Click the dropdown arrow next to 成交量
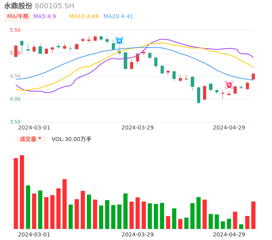The image size is (272, 240). pos(40,139)
